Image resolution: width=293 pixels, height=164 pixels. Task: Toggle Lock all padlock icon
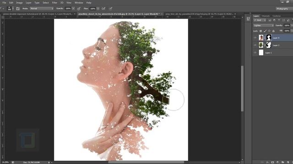273,31
